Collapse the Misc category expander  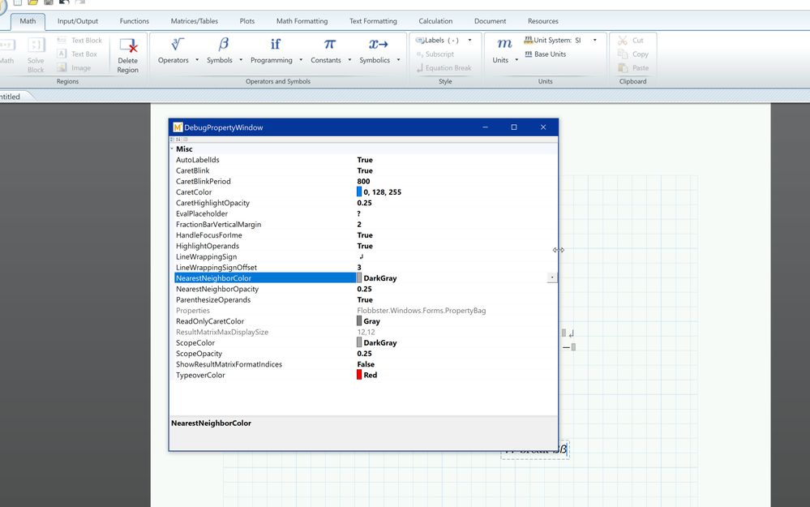coord(172,149)
